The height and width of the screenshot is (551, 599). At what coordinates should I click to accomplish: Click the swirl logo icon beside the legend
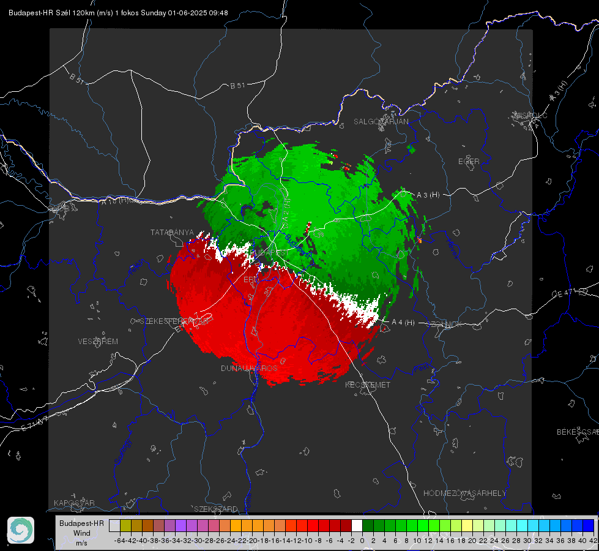pos(21,530)
